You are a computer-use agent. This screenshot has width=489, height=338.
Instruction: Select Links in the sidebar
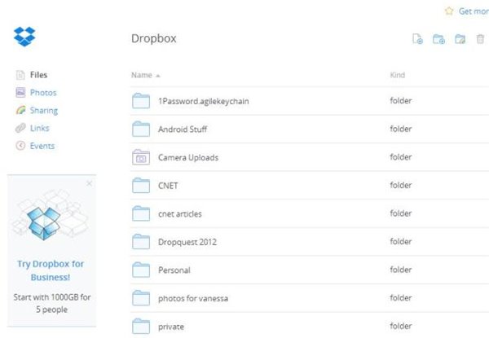pos(39,129)
